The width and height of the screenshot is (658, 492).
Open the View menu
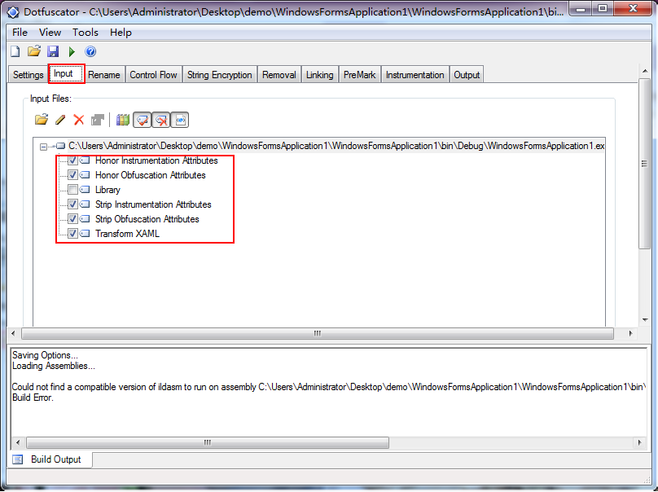pos(50,33)
